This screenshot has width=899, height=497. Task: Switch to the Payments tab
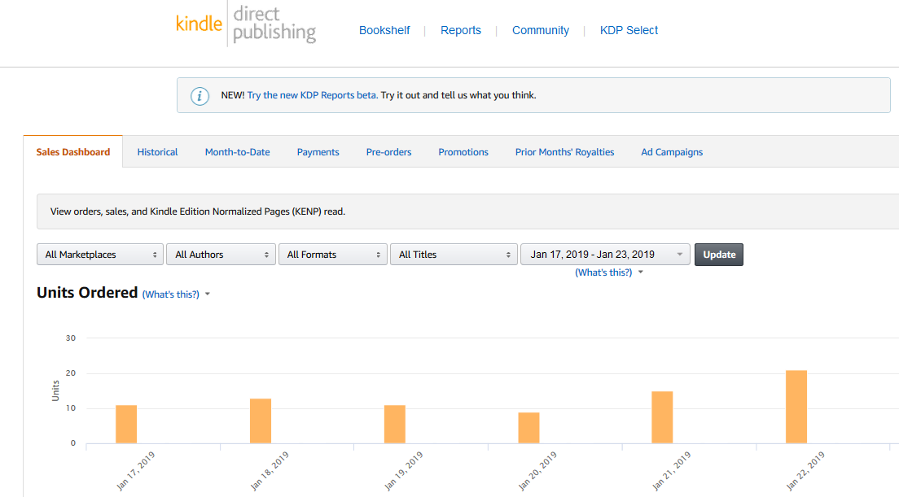click(318, 152)
